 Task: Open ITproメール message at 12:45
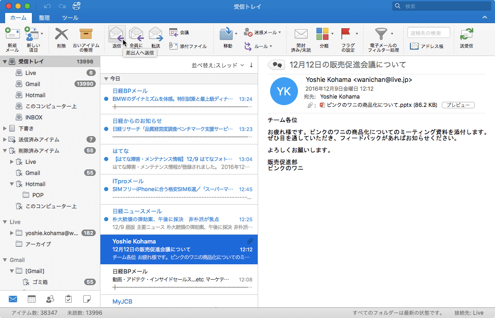point(179,189)
